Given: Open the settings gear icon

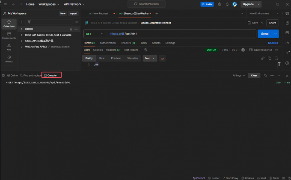Looking at the screenshot, I should click(x=220, y=4).
